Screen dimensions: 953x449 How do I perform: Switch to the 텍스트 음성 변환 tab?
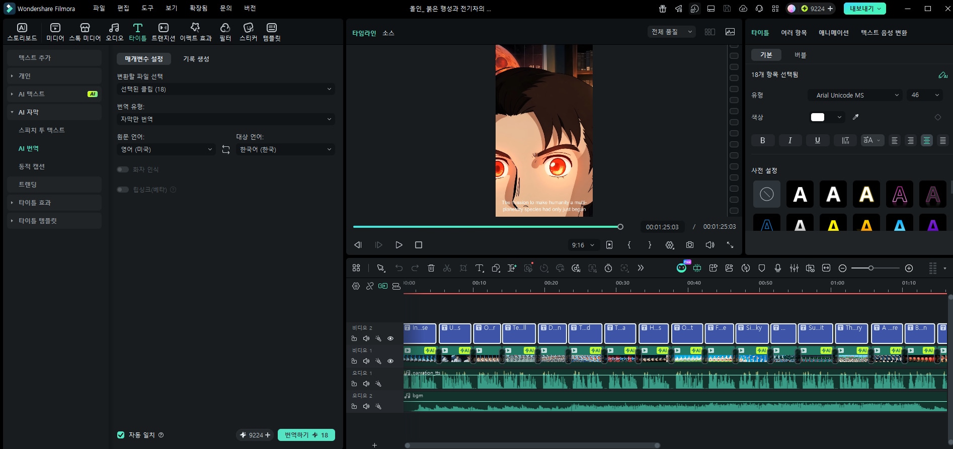pyautogui.click(x=884, y=33)
